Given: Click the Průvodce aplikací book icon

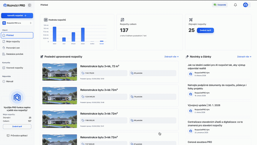Looking at the screenshot, I should click(8, 135).
